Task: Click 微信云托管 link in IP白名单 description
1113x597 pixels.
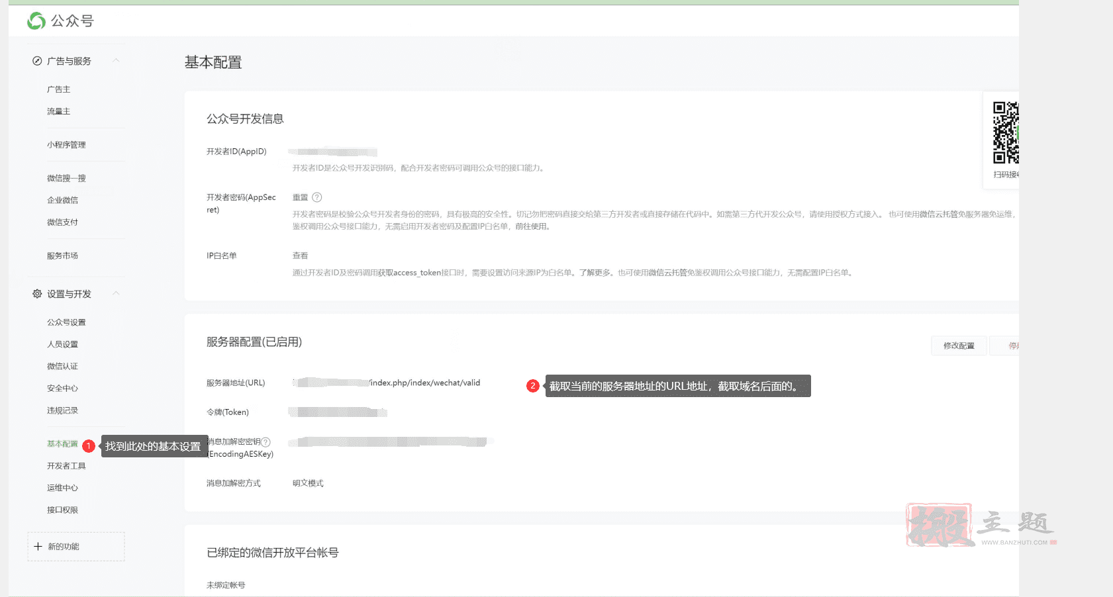Action: [667, 273]
